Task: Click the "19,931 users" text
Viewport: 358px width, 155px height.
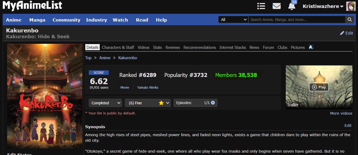Action: click(99, 87)
